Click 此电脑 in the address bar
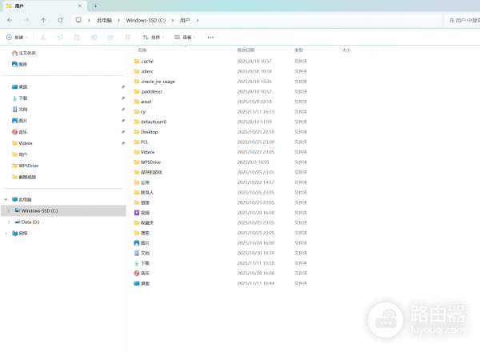480x352 pixels. click(104, 20)
